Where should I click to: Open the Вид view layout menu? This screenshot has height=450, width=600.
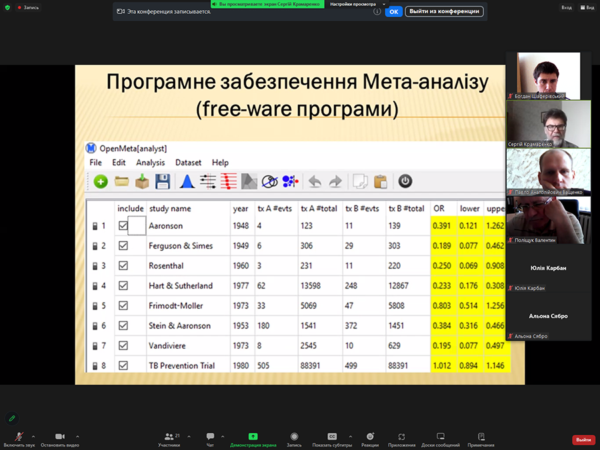(587, 7)
